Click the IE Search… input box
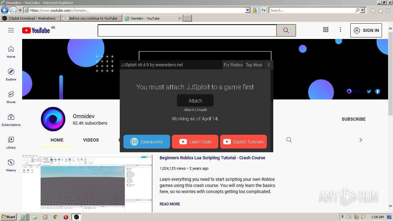 [312, 10]
